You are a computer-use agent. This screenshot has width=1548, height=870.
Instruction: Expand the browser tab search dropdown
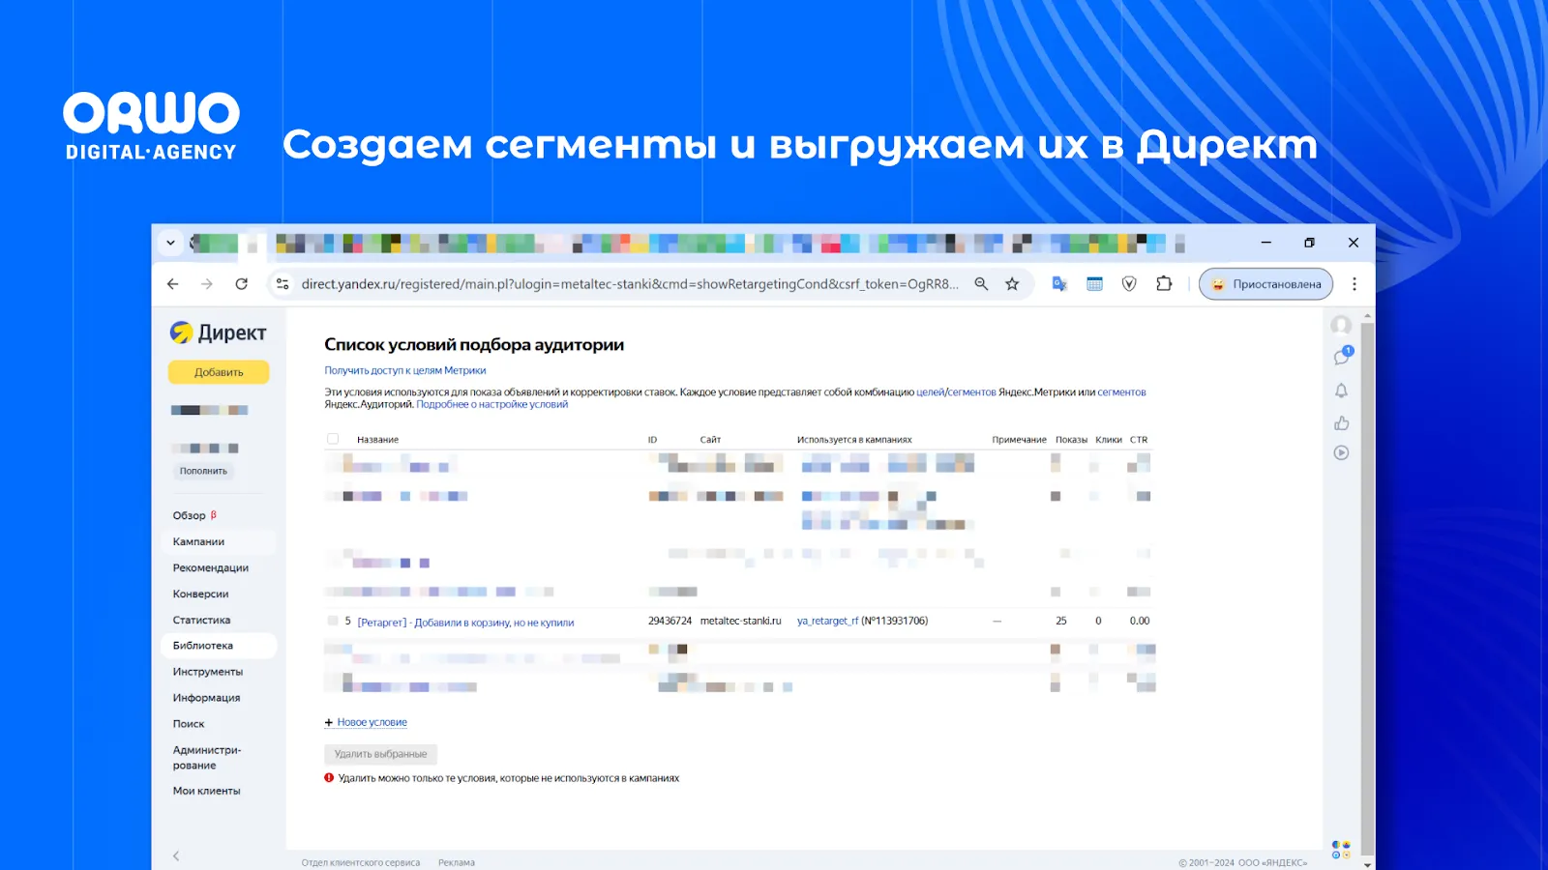[170, 243]
